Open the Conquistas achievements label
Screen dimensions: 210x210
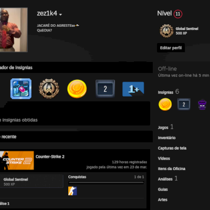point(77,177)
